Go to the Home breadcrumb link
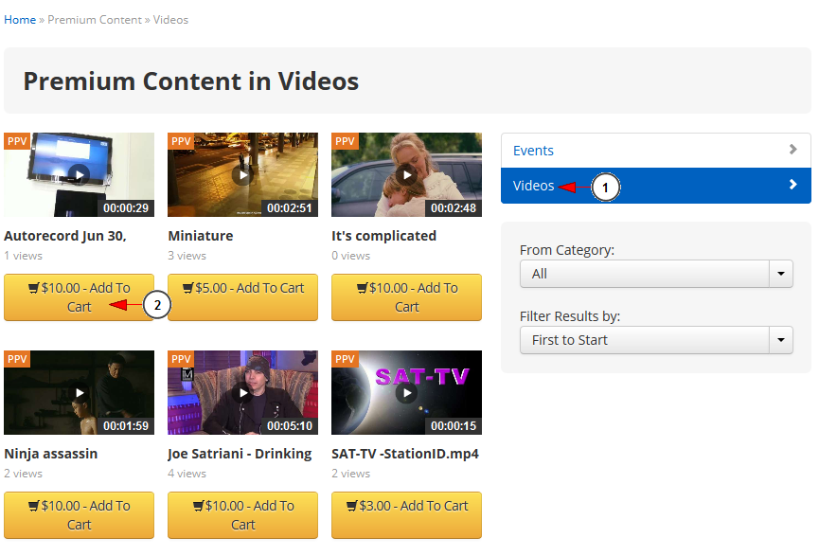Image resolution: width=819 pixels, height=556 pixels. click(x=20, y=20)
